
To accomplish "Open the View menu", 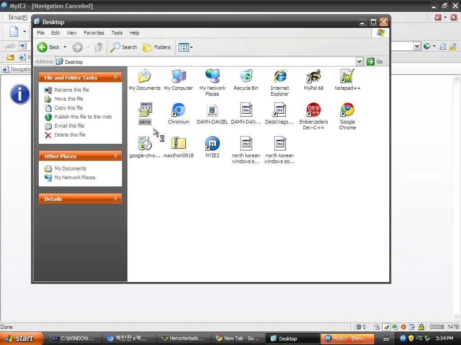I will click(x=72, y=33).
